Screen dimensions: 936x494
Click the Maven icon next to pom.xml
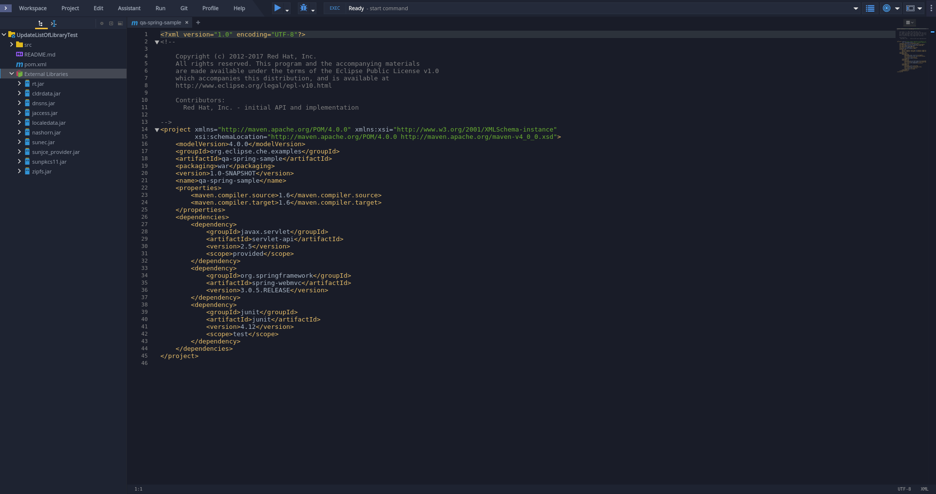(19, 64)
